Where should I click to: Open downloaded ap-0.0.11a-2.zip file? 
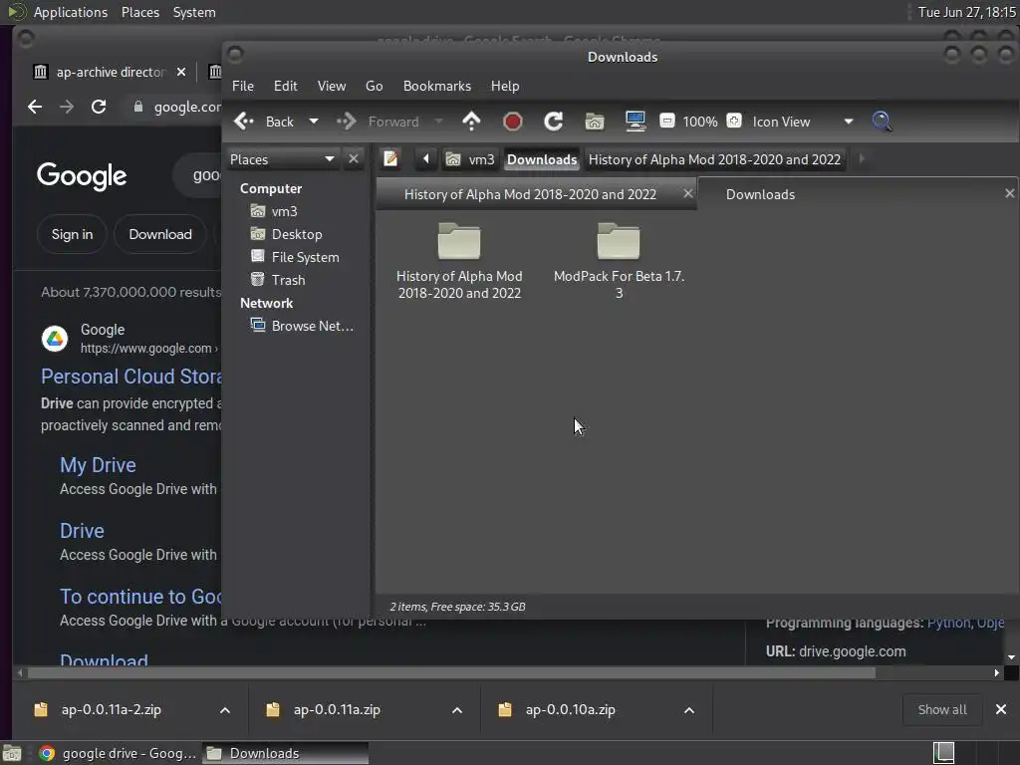(111, 709)
